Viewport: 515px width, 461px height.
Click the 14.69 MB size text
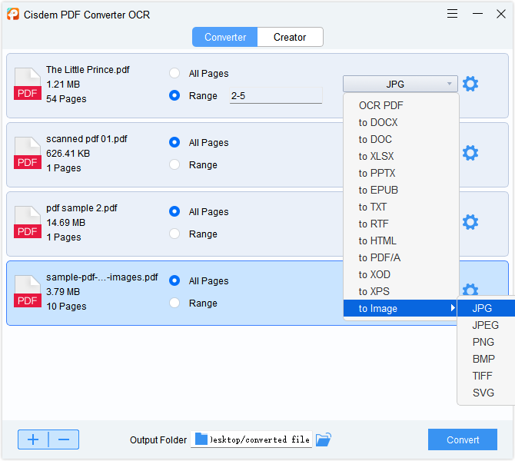65,223
